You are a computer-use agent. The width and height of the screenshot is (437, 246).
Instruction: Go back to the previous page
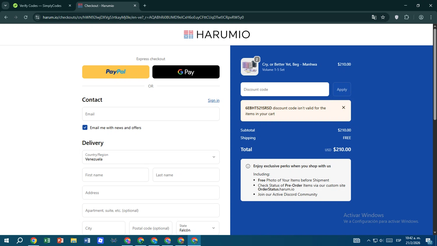(x=6, y=17)
